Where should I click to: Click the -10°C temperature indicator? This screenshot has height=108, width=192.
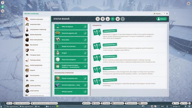click(163, 107)
